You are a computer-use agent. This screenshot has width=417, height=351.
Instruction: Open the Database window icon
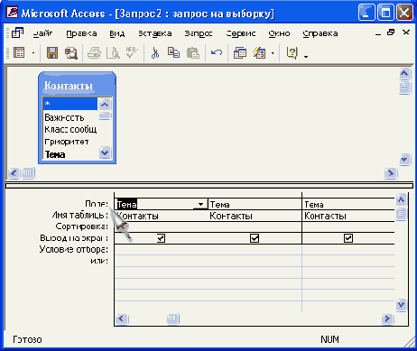(240, 53)
